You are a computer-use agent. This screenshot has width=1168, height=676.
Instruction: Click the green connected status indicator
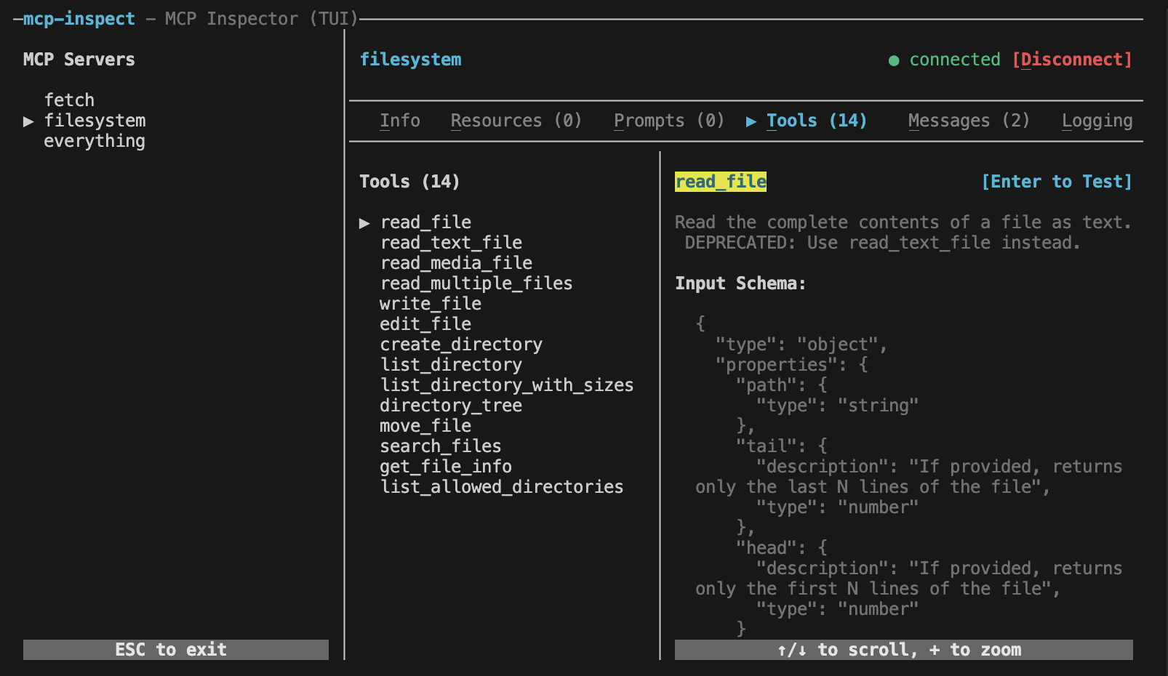click(x=894, y=60)
